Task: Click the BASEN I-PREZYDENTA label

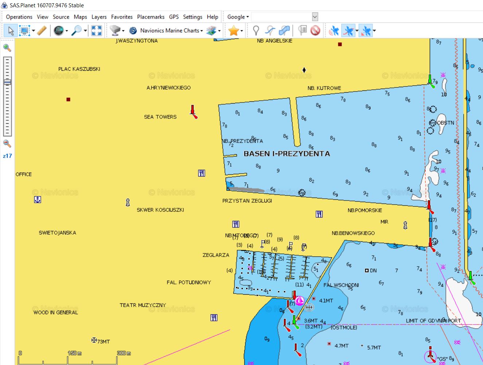Action: point(287,154)
